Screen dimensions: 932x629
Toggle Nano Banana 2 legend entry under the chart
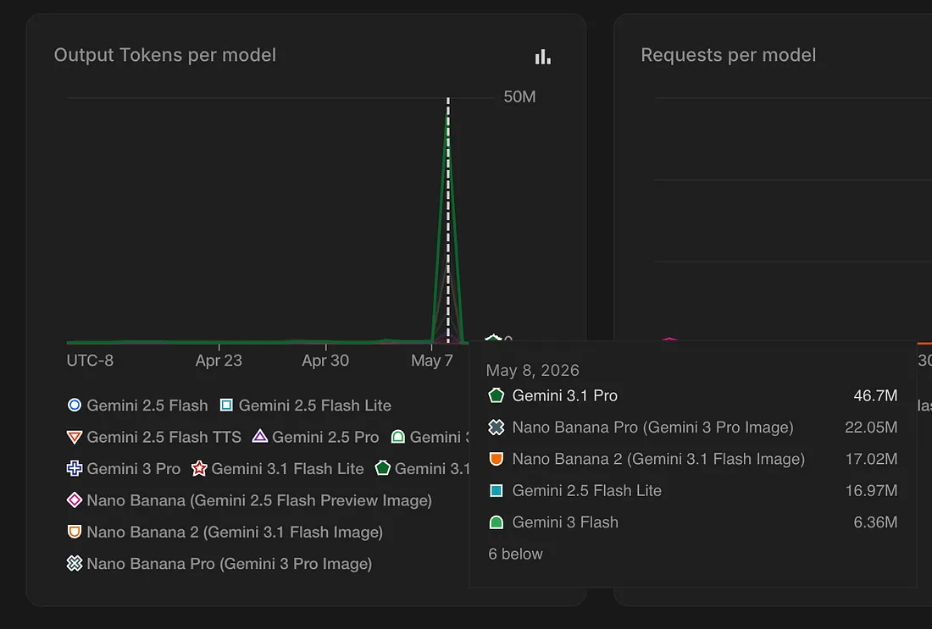[225, 532]
